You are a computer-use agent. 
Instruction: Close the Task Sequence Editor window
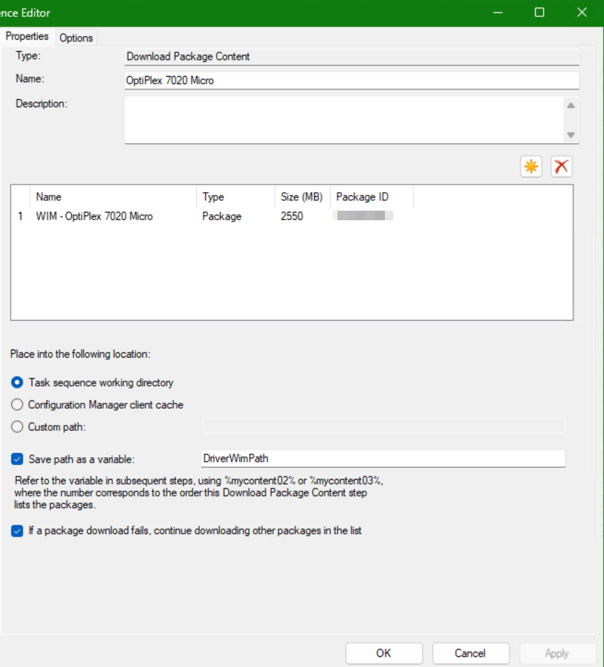click(x=582, y=13)
